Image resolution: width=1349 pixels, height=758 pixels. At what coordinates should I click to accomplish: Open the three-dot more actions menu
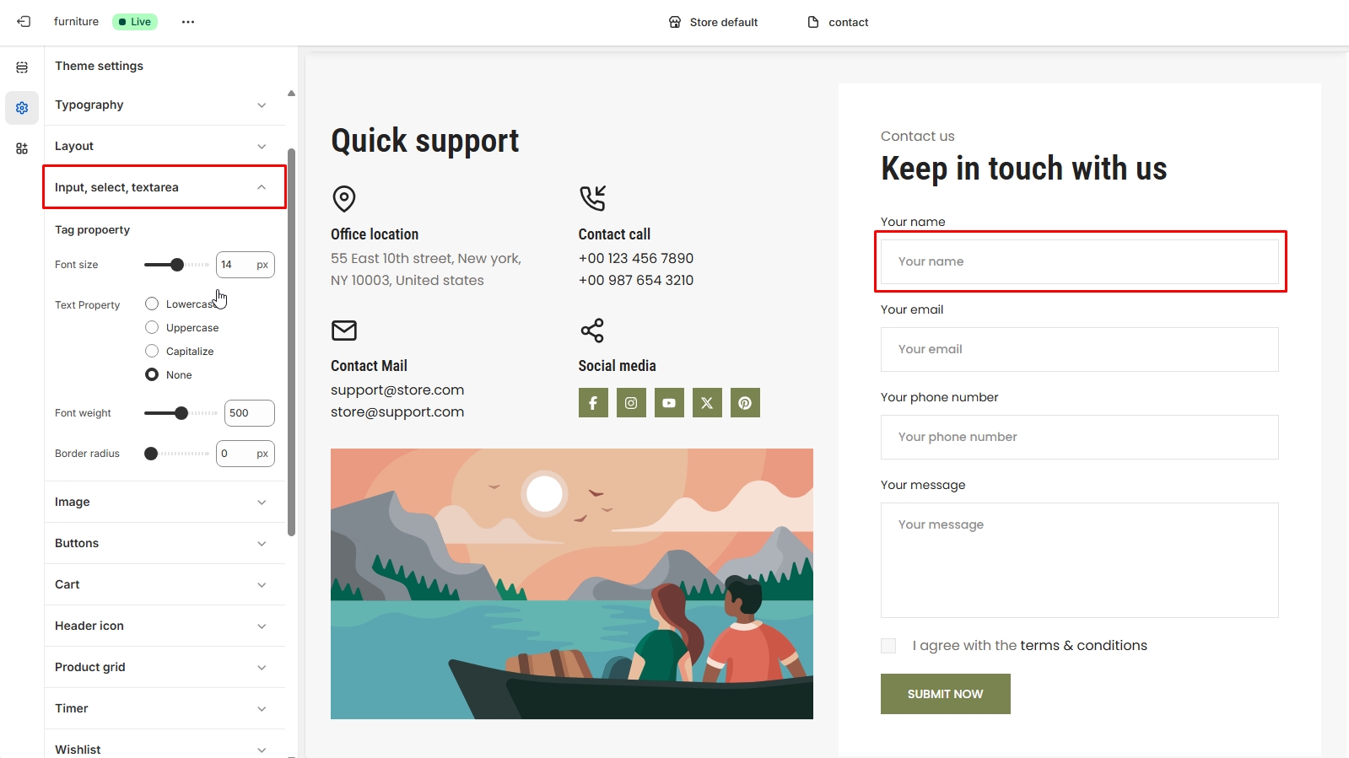(x=188, y=22)
